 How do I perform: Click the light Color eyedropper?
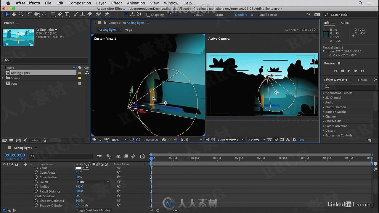tap(86, 168)
